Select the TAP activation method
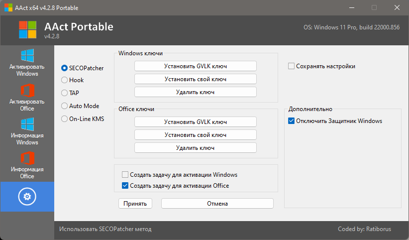The image size is (409, 240). (x=64, y=93)
